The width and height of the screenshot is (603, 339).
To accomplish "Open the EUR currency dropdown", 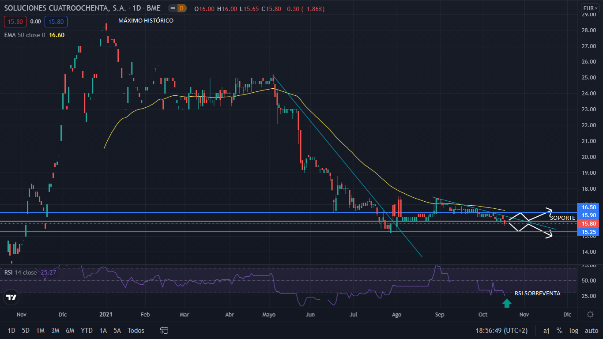I will click(590, 8).
